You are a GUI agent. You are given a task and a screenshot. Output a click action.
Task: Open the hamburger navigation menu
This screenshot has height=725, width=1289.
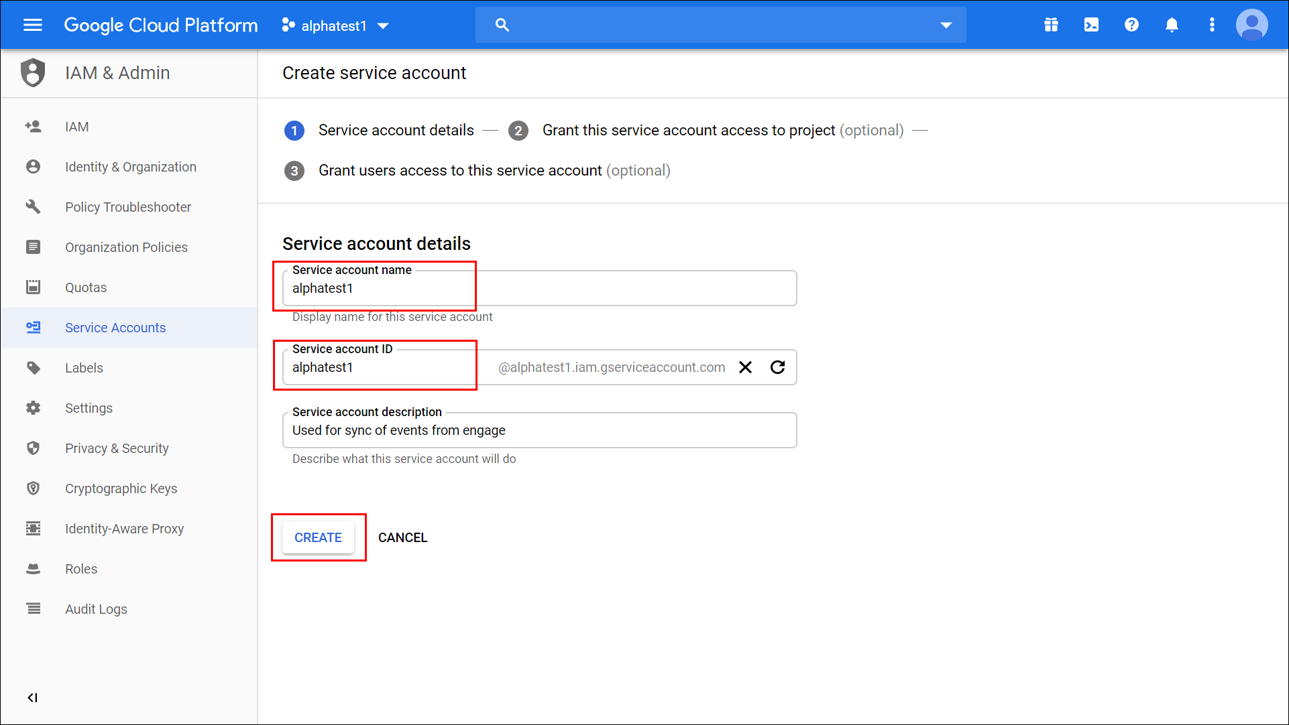click(x=32, y=25)
